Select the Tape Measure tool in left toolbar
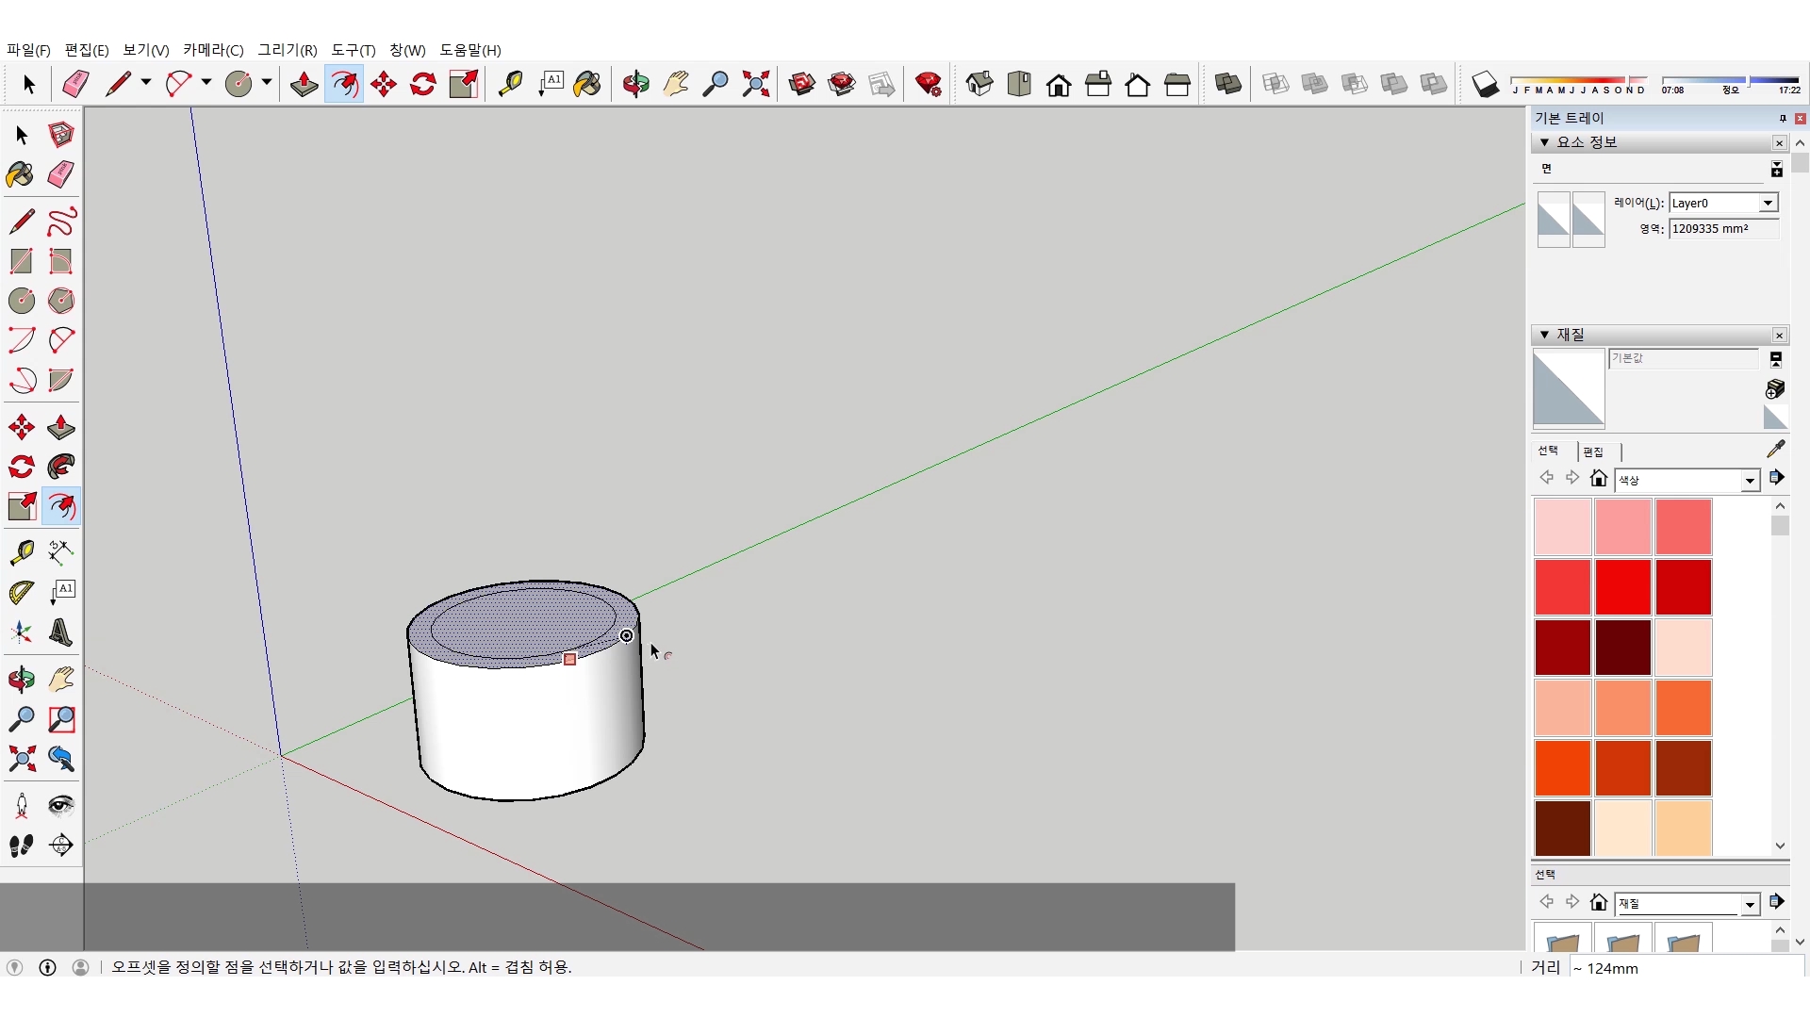 point(22,551)
